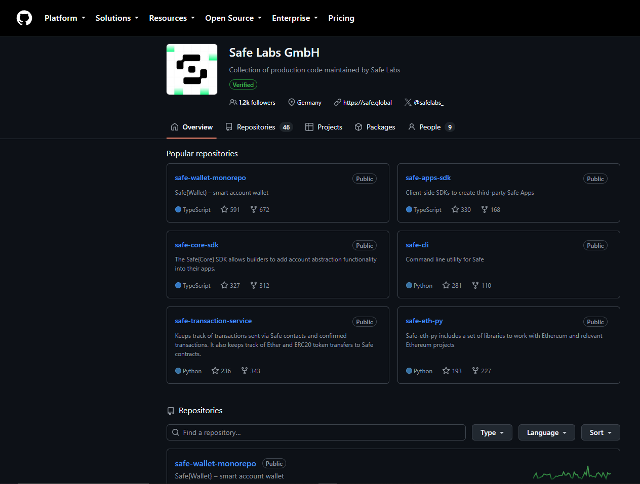The image size is (640, 484).
Task: Click the X logo icon beside @safelabs_
Action: tap(408, 102)
